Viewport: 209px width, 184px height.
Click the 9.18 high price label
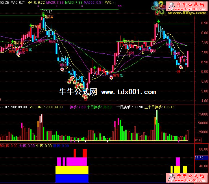click(x=49, y=12)
